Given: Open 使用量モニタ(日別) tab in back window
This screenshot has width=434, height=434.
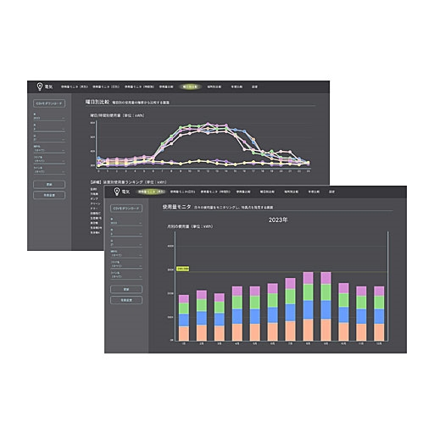Looking at the screenshot, I should 106,86.
